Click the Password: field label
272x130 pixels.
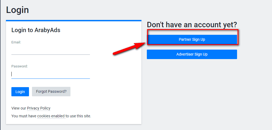pyautogui.click(x=20, y=66)
